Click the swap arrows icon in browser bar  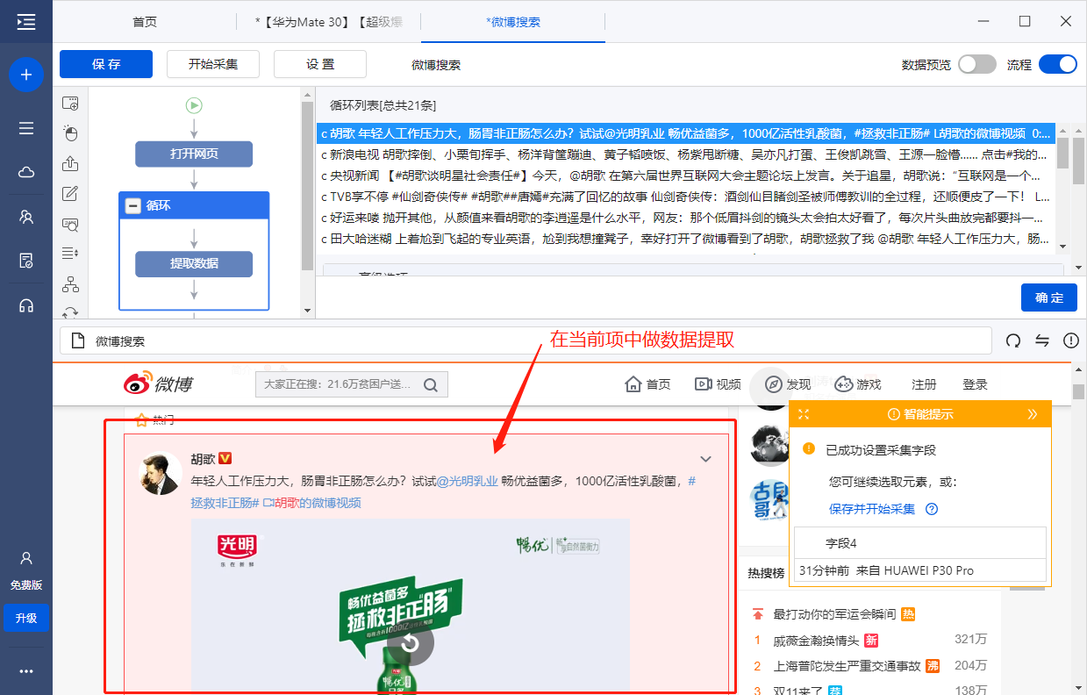(1042, 340)
